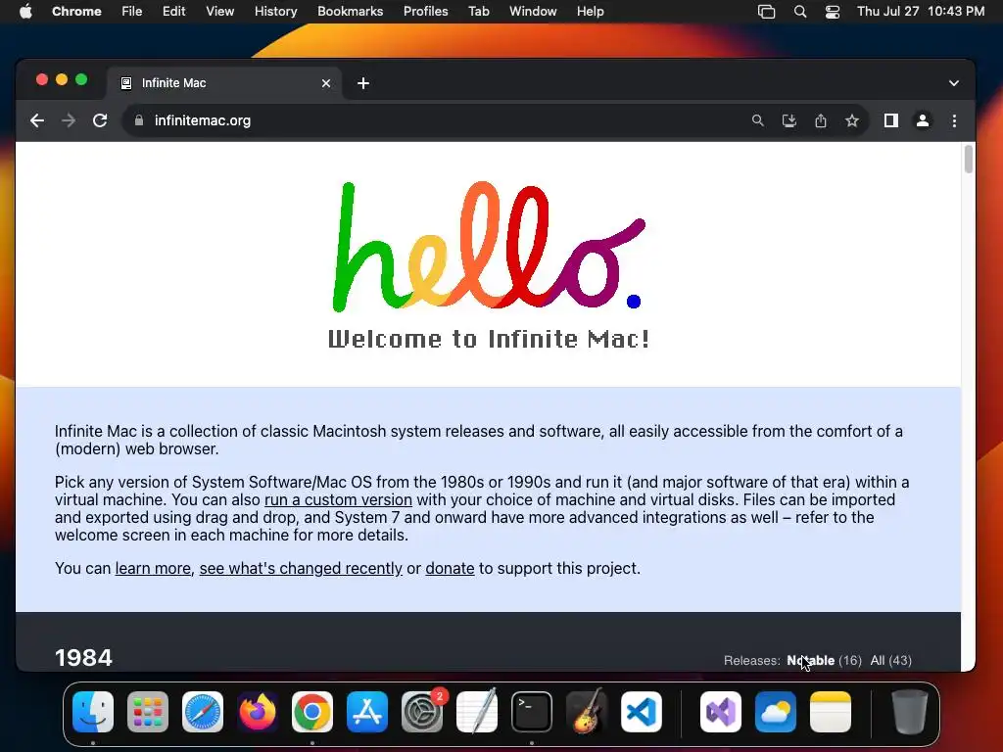Open System Settings from the Dock
Screen dimensions: 1003x752
(x=422, y=712)
